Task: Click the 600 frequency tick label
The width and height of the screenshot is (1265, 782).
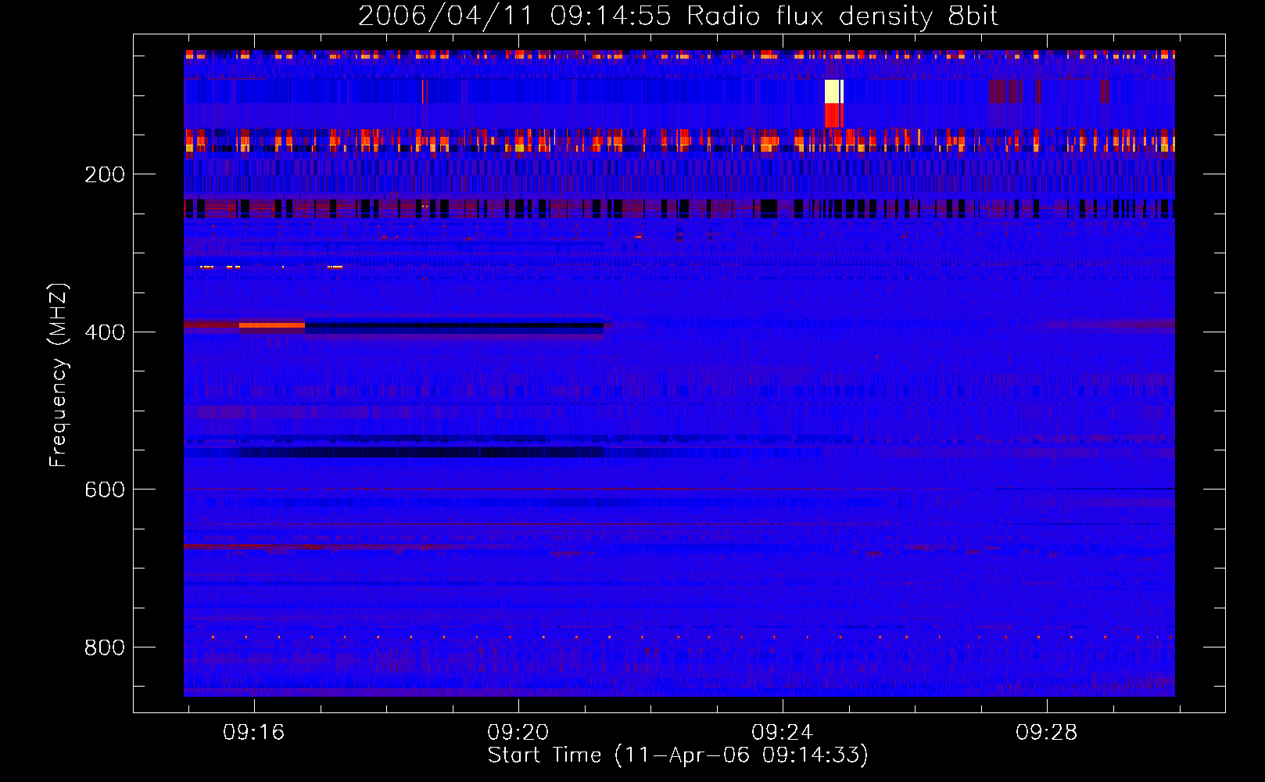Action: 105,490
